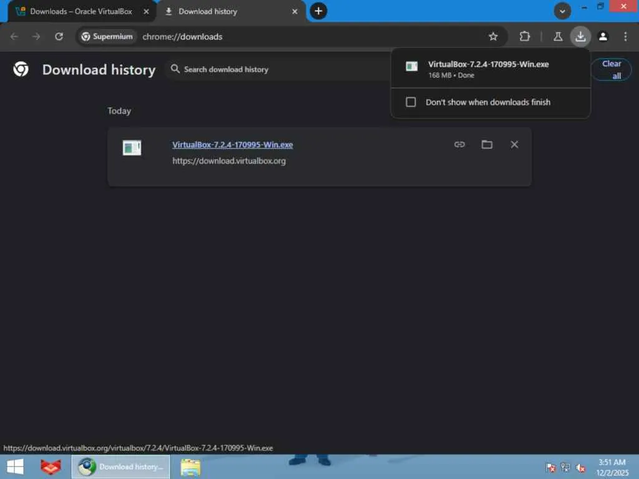
Task: Click https://download.virtualbox.org source URL
Action: (229, 161)
